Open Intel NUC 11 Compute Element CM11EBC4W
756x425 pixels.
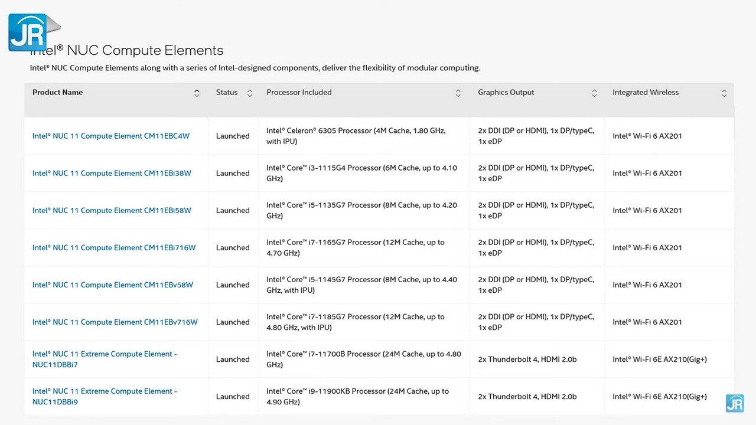(111, 136)
